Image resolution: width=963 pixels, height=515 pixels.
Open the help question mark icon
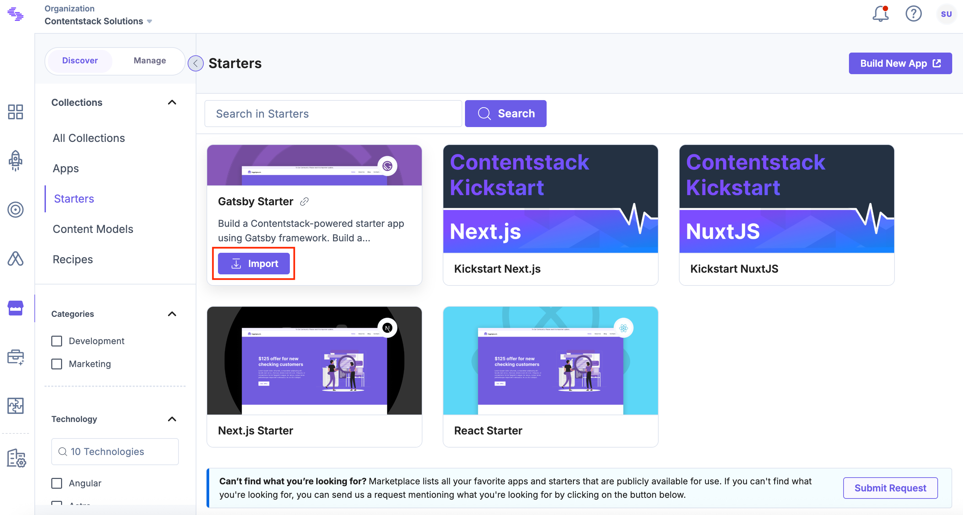(913, 14)
